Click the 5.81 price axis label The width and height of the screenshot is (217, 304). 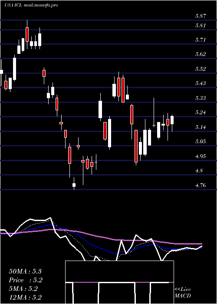coord(201,25)
